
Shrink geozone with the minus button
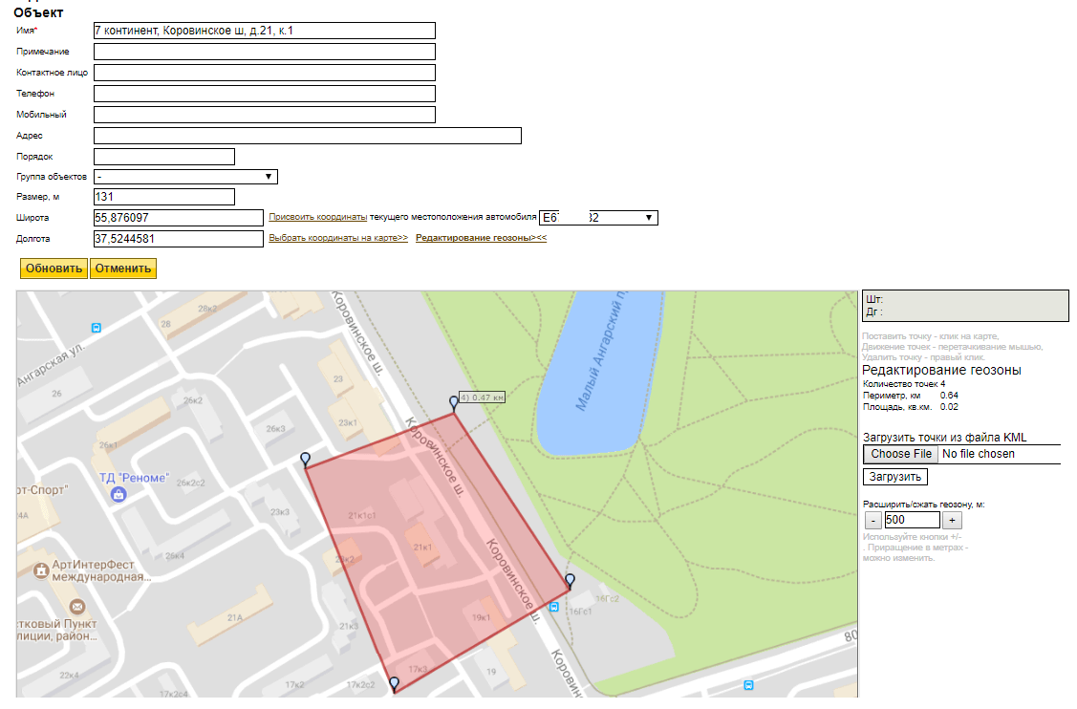pos(872,521)
